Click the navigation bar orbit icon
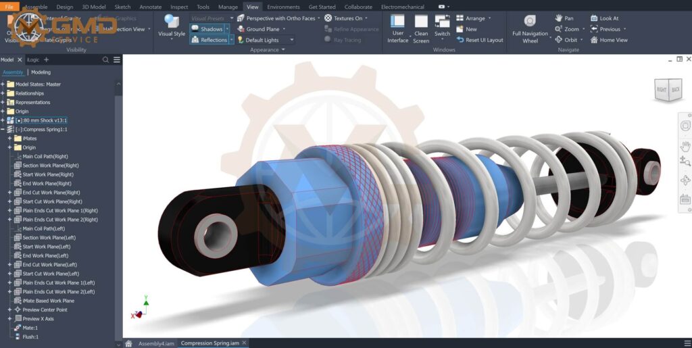Viewport: 692px width, 348px height. [685, 180]
